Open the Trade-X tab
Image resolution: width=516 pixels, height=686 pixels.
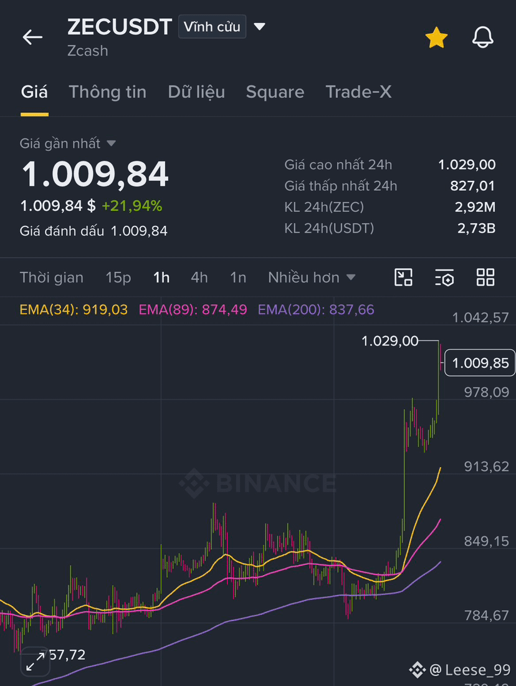[x=358, y=92]
